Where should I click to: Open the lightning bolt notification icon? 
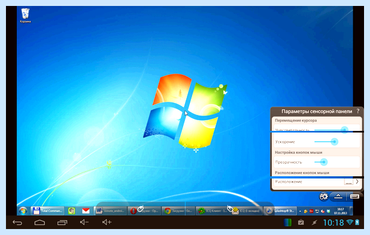(x=314, y=223)
